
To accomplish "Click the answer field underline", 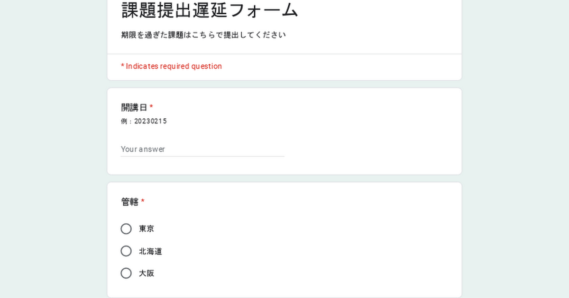I will pyautogui.click(x=202, y=155).
